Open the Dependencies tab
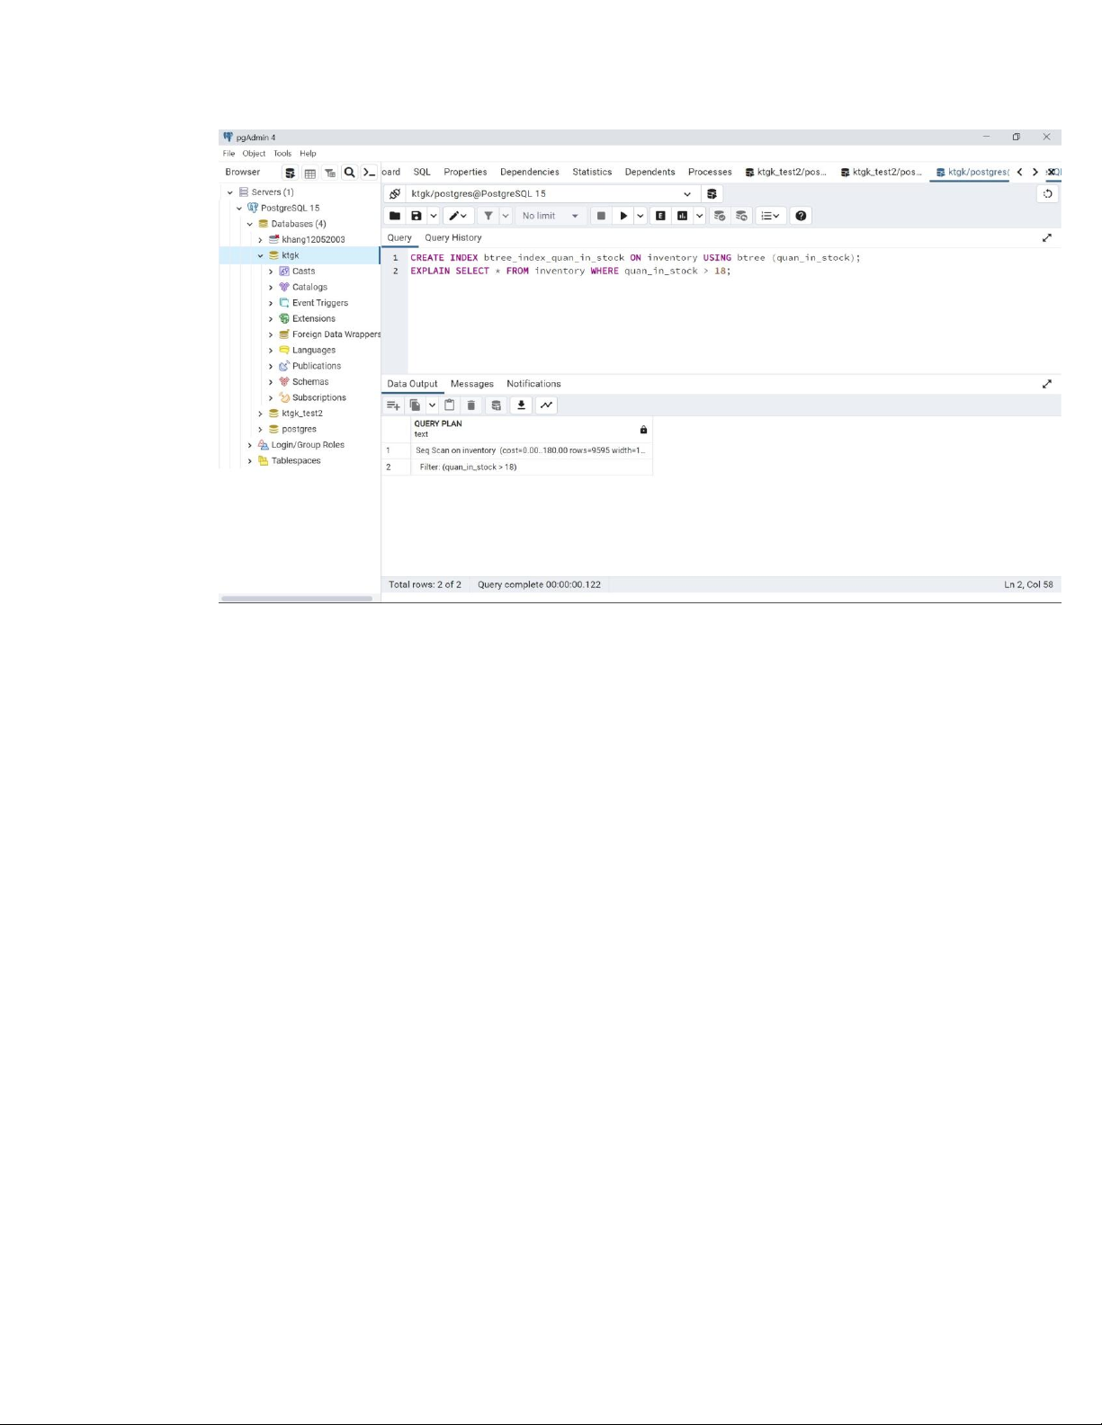The width and height of the screenshot is (1102, 1425). point(530,172)
